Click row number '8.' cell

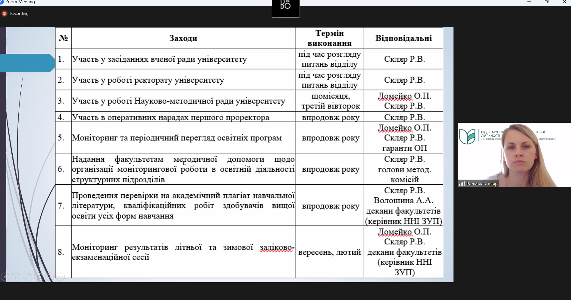click(61, 252)
